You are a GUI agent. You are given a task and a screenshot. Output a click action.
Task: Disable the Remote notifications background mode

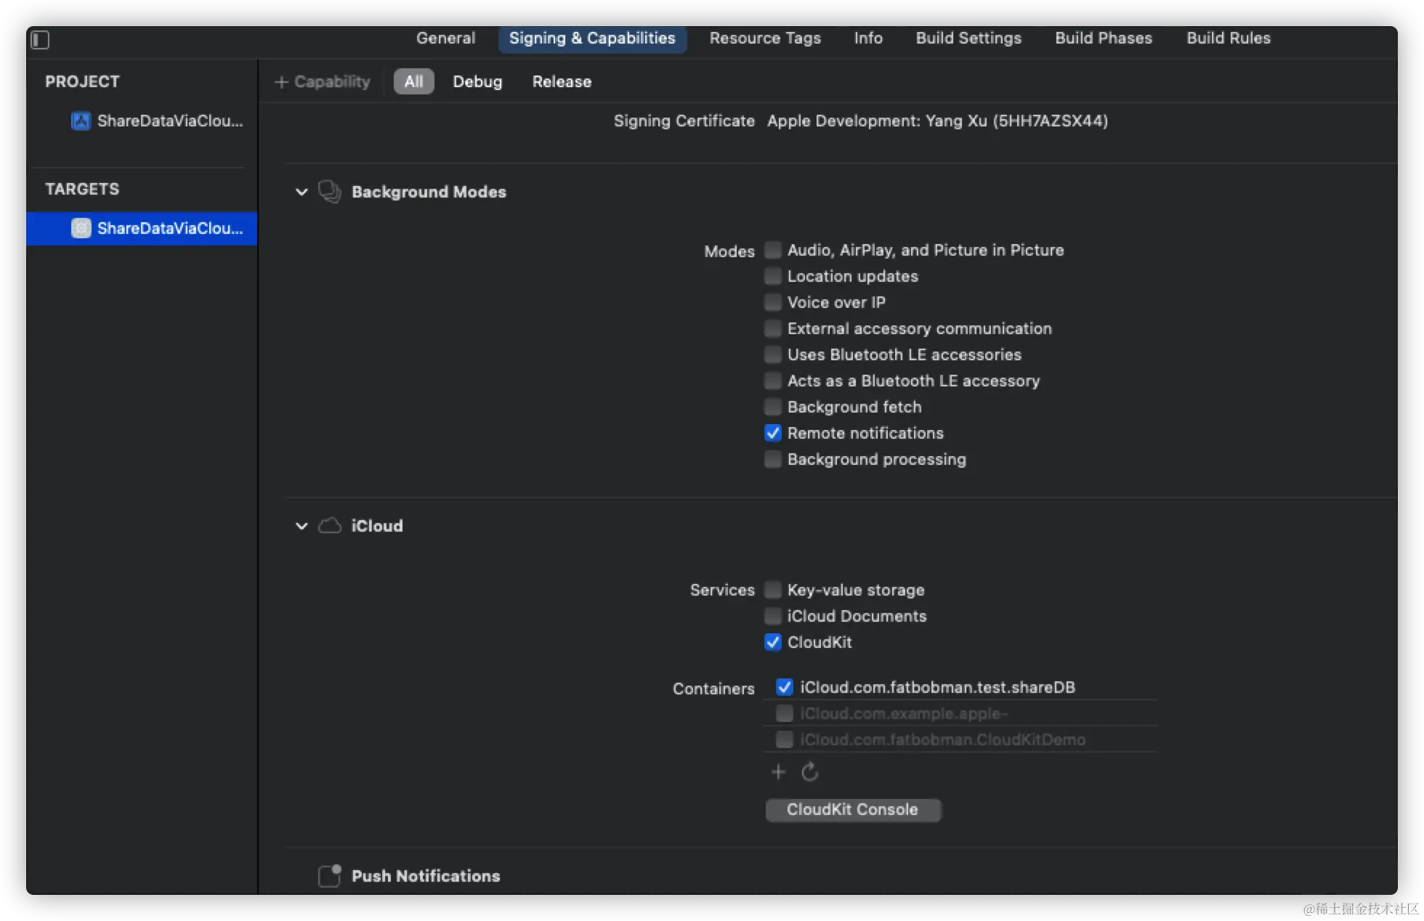[773, 433]
